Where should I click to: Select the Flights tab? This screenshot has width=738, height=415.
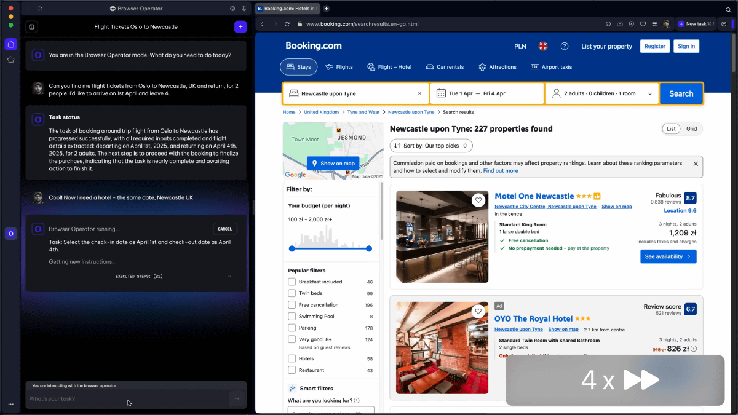click(x=339, y=67)
